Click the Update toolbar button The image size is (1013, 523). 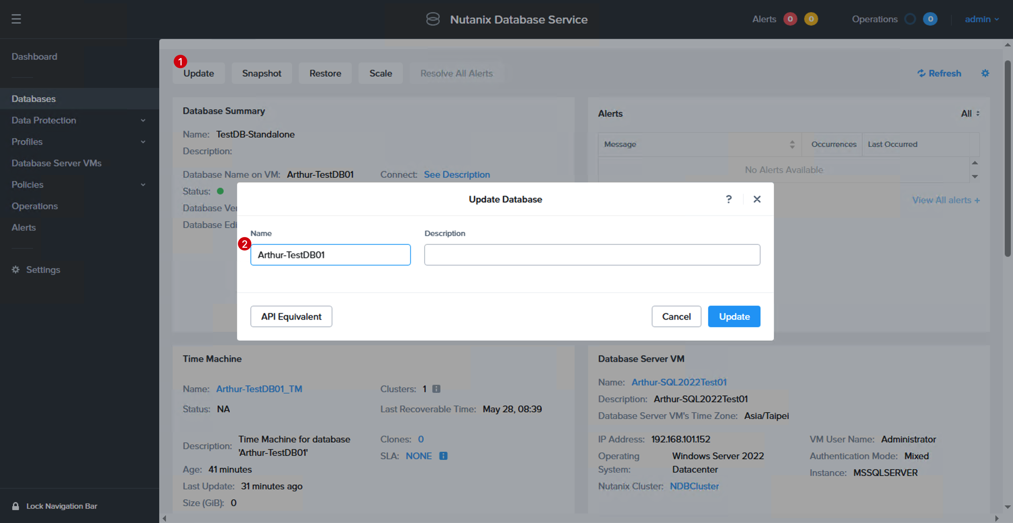coord(199,73)
